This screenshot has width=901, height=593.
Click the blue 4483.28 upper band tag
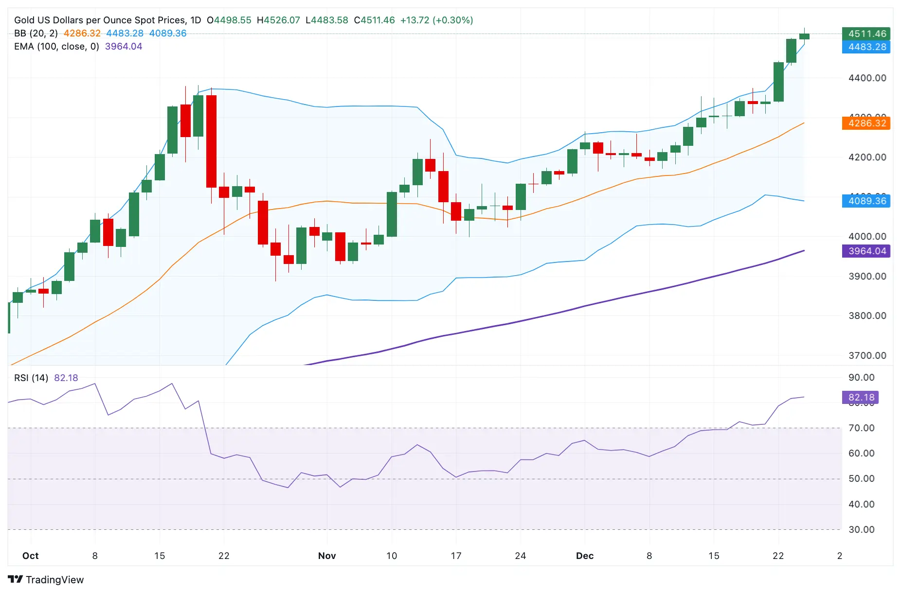tap(866, 47)
